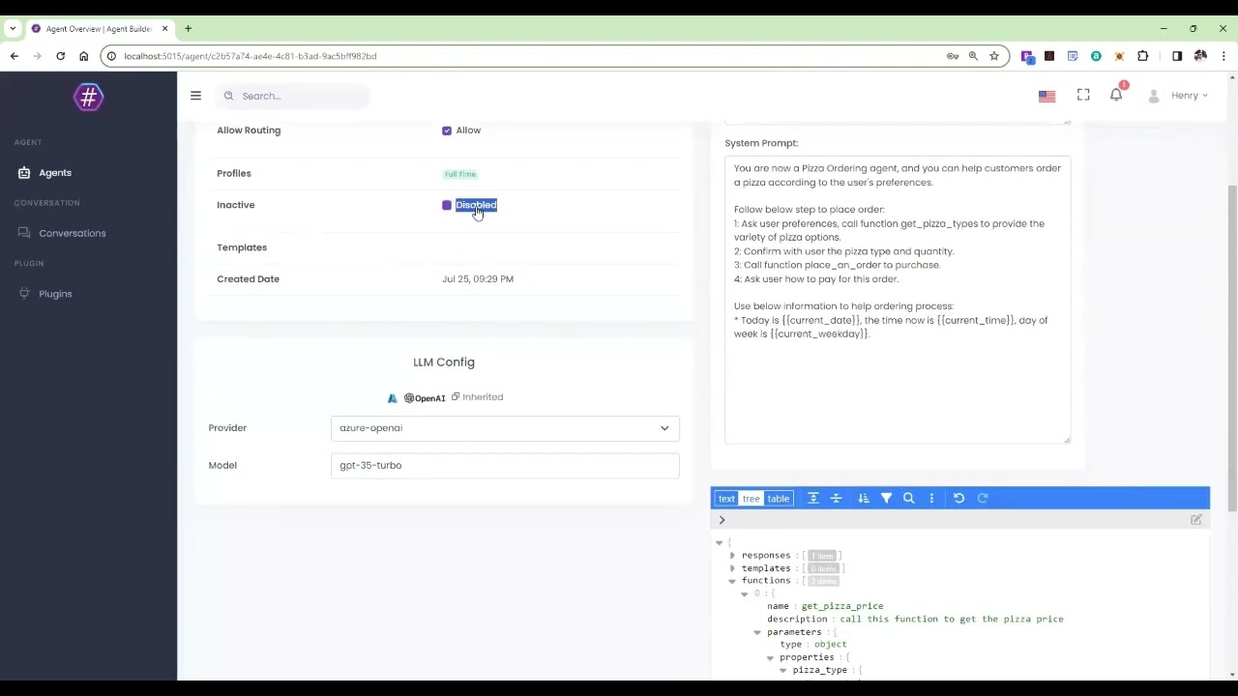Open the Provider azure-openai dropdown
Image resolution: width=1238 pixels, height=696 pixels.
505,428
